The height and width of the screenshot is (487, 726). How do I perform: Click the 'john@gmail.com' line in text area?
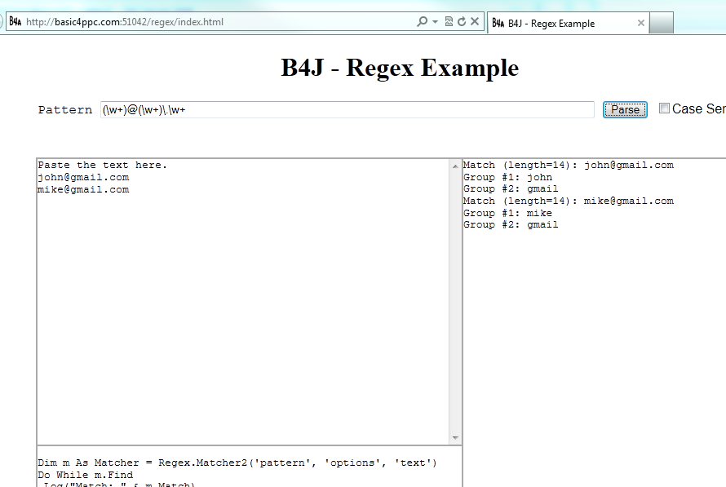point(83,177)
